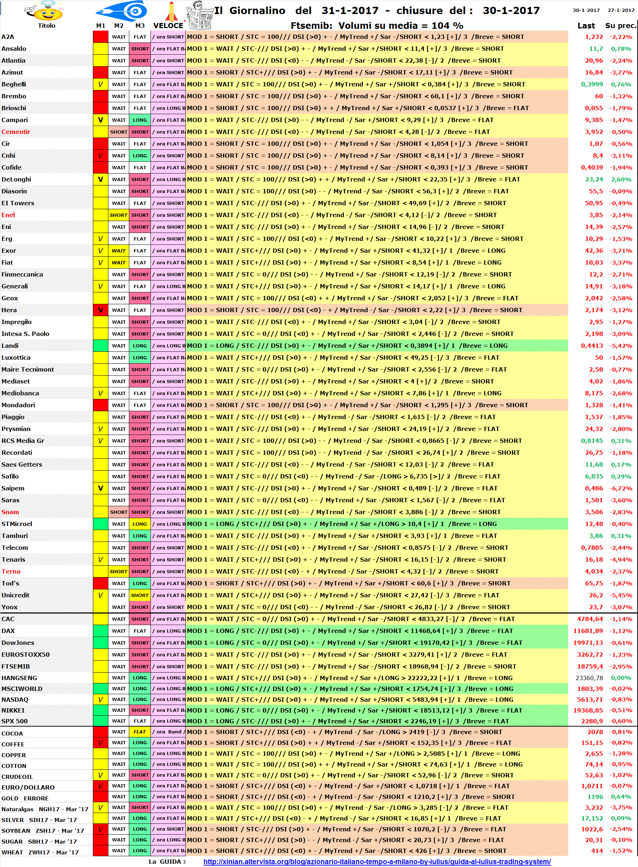Click the Ftsemib volumi su media text
The image size is (638, 867).
point(377,26)
